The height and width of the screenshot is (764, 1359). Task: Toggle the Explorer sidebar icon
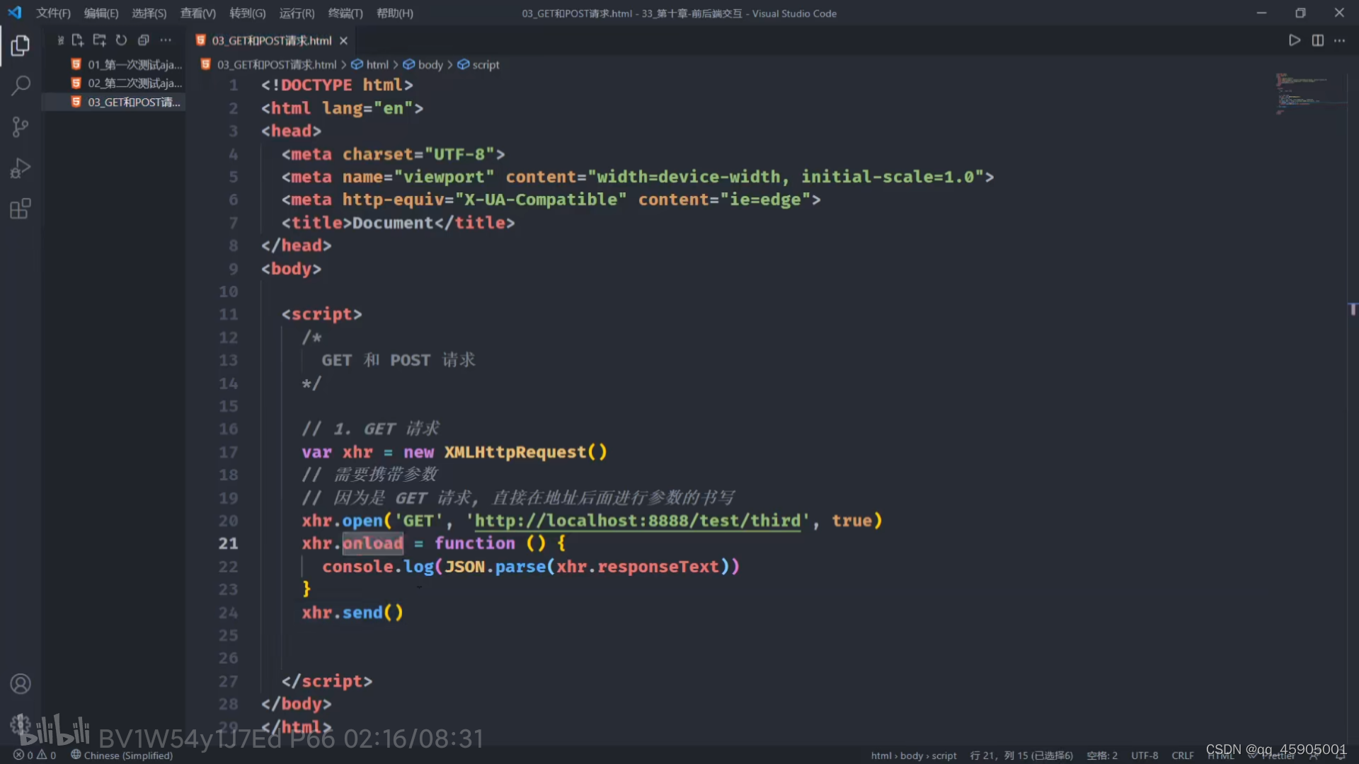(21, 46)
